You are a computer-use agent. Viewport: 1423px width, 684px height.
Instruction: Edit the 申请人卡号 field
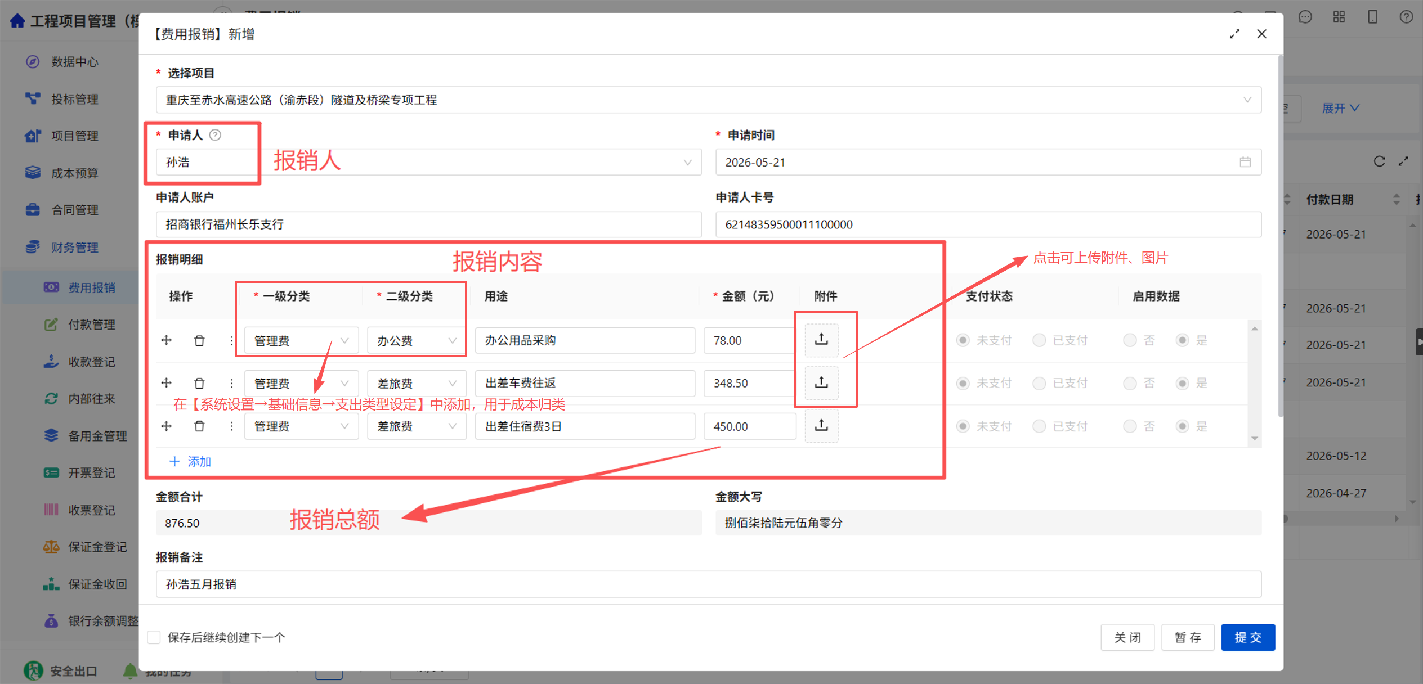click(988, 224)
